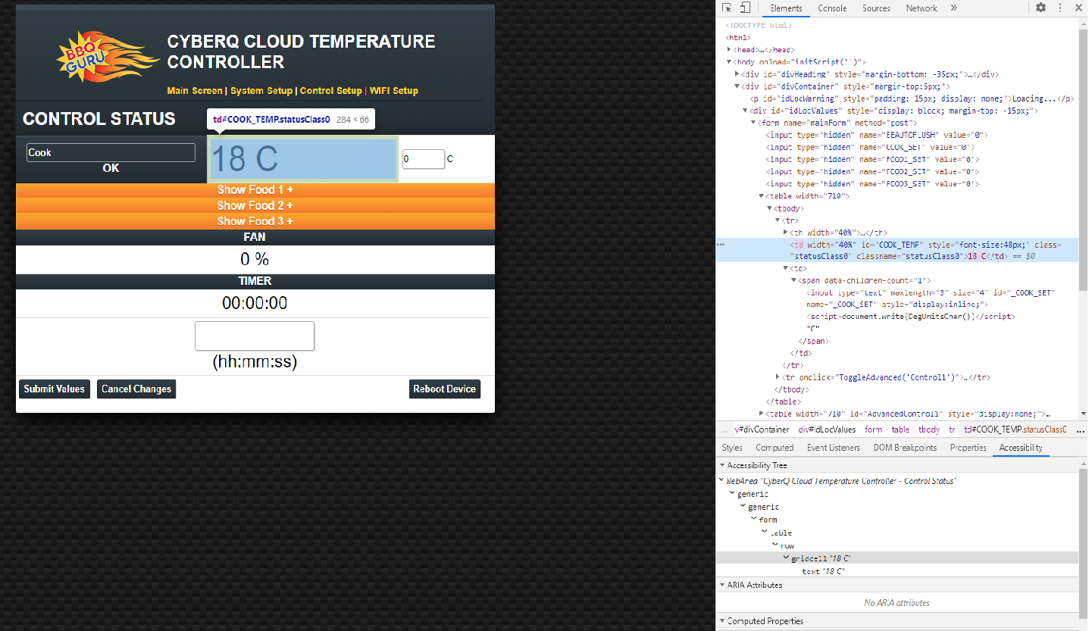This screenshot has width=1089, height=631.
Task: Collapse the mainForm form node
Action: (753, 123)
